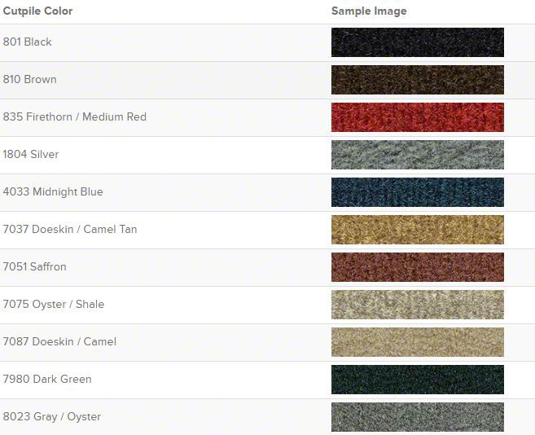Click the 1804 Silver row label
Viewport: 535px width, 435px height.
pyautogui.click(x=31, y=154)
